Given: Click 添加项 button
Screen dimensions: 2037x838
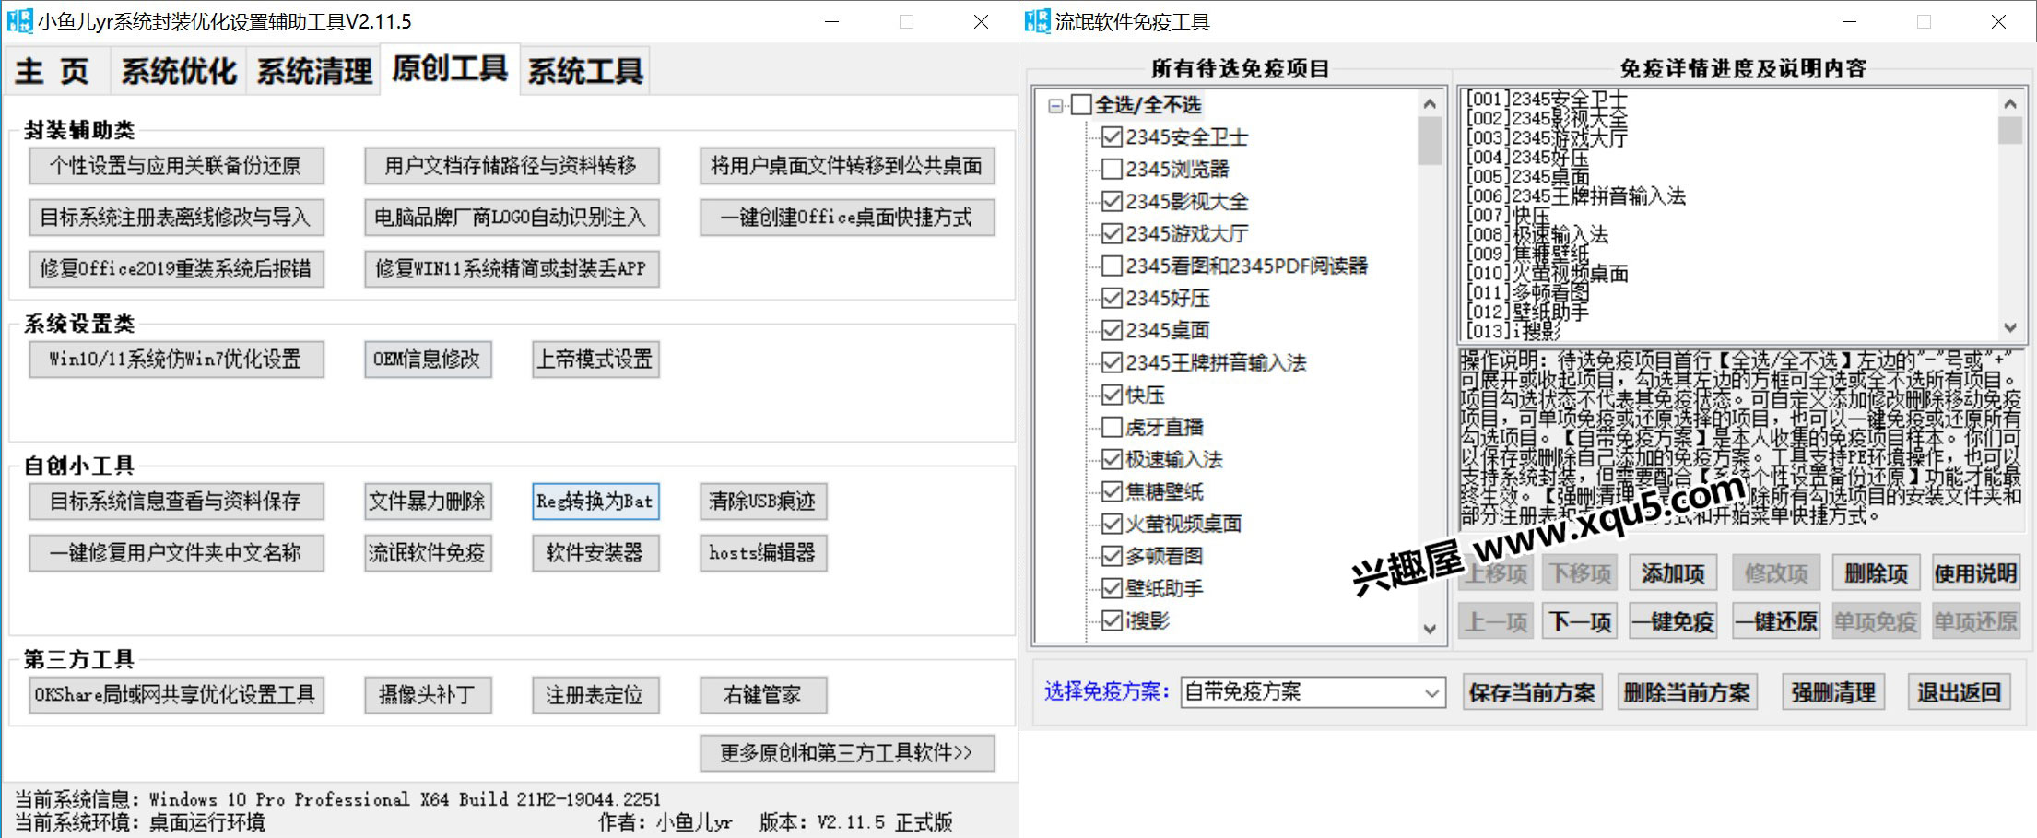Looking at the screenshot, I should (1674, 573).
